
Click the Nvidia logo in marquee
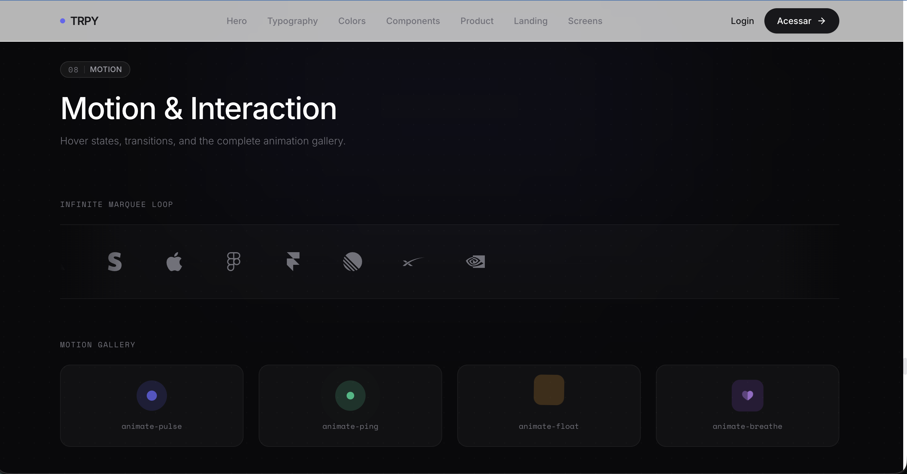click(475, 261)
